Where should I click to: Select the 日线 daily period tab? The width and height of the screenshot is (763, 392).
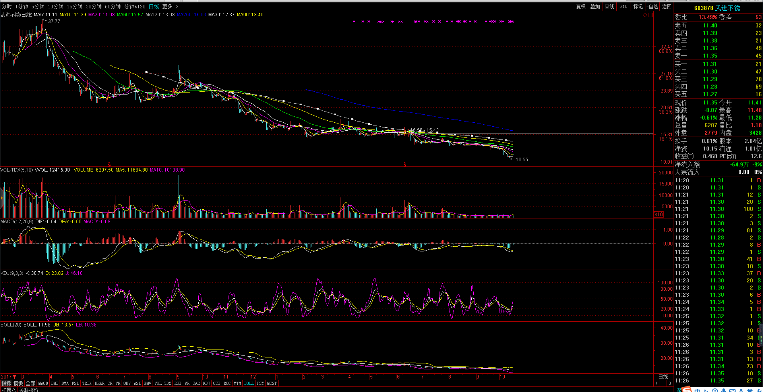click(154, 6)
